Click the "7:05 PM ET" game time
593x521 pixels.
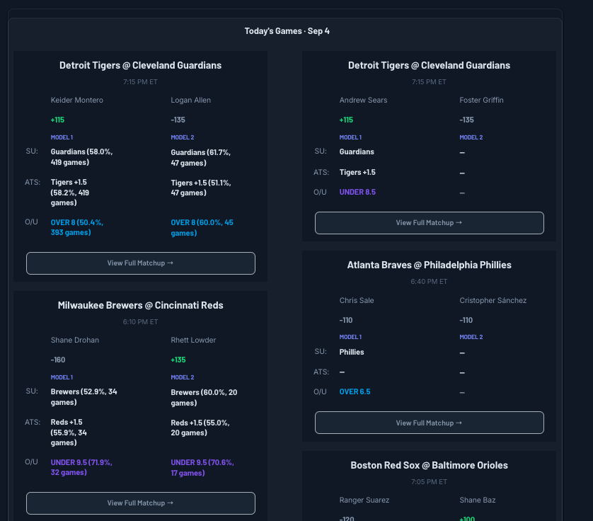click(430, 481)
